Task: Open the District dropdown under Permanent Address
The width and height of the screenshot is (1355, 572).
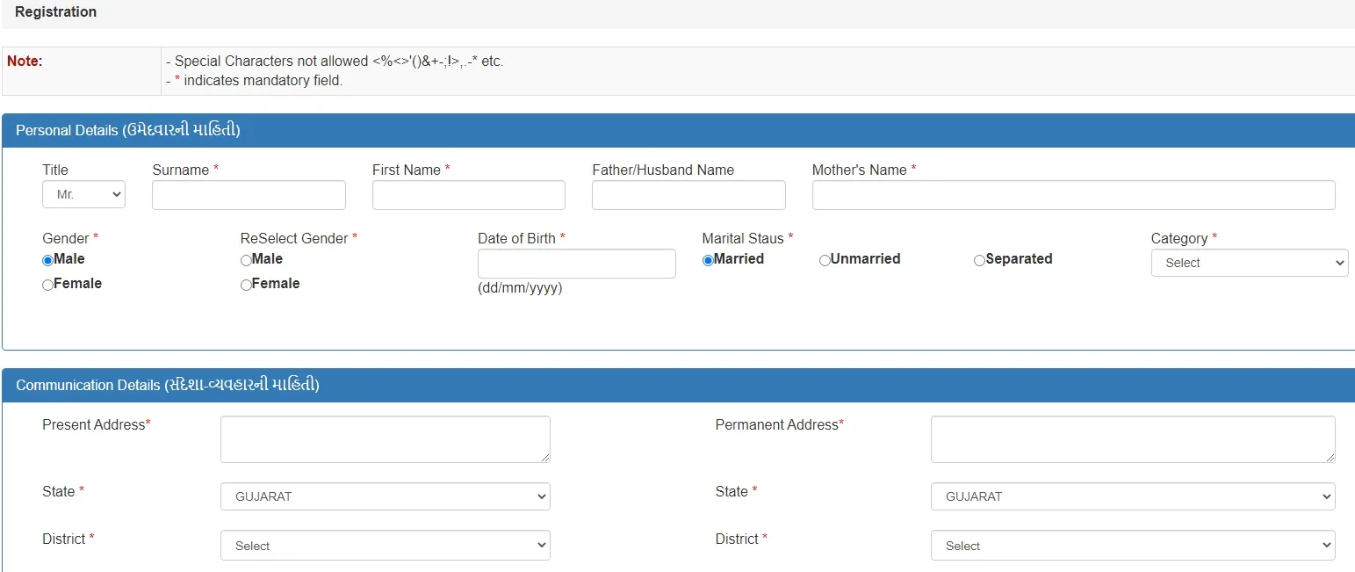Action: 1133,546
